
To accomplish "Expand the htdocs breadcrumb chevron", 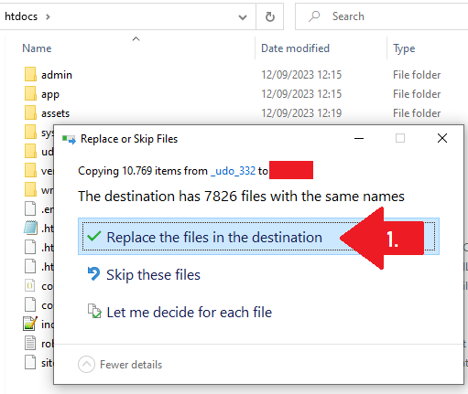I will (48, 16).
